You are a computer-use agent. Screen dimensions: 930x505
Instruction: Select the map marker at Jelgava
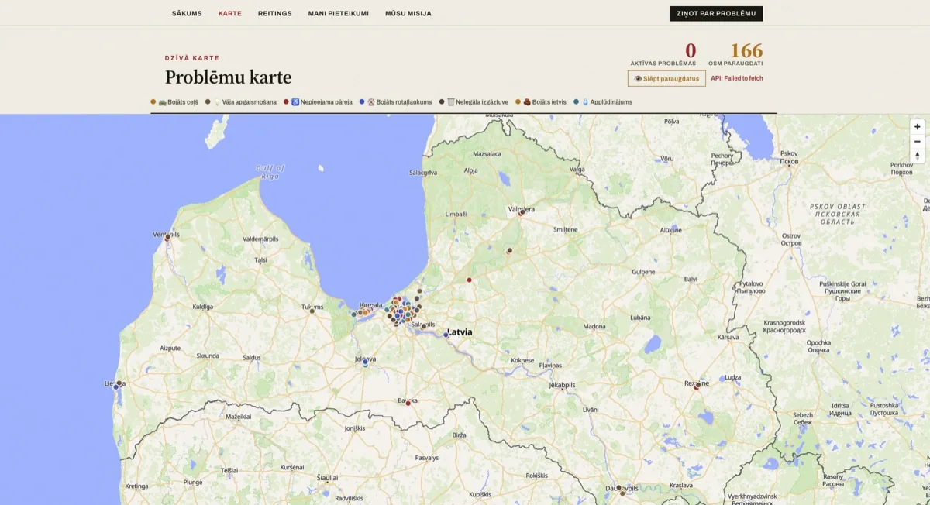click(365, 362)
